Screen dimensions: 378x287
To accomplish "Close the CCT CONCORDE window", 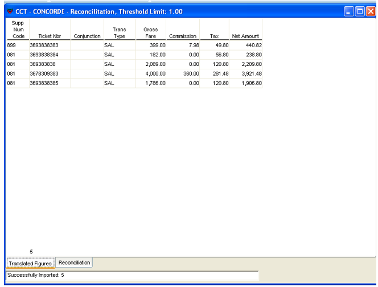I will pos(371,11).
